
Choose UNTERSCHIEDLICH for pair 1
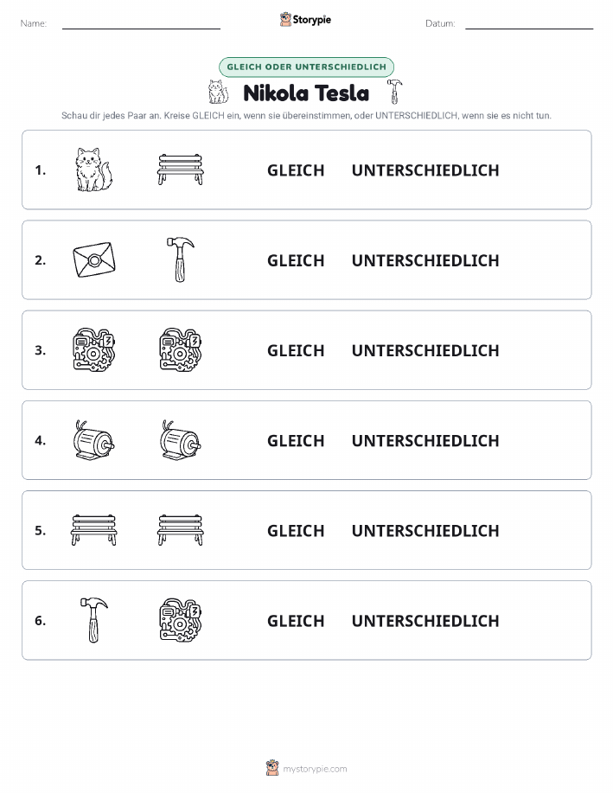(x=425, y=170)
